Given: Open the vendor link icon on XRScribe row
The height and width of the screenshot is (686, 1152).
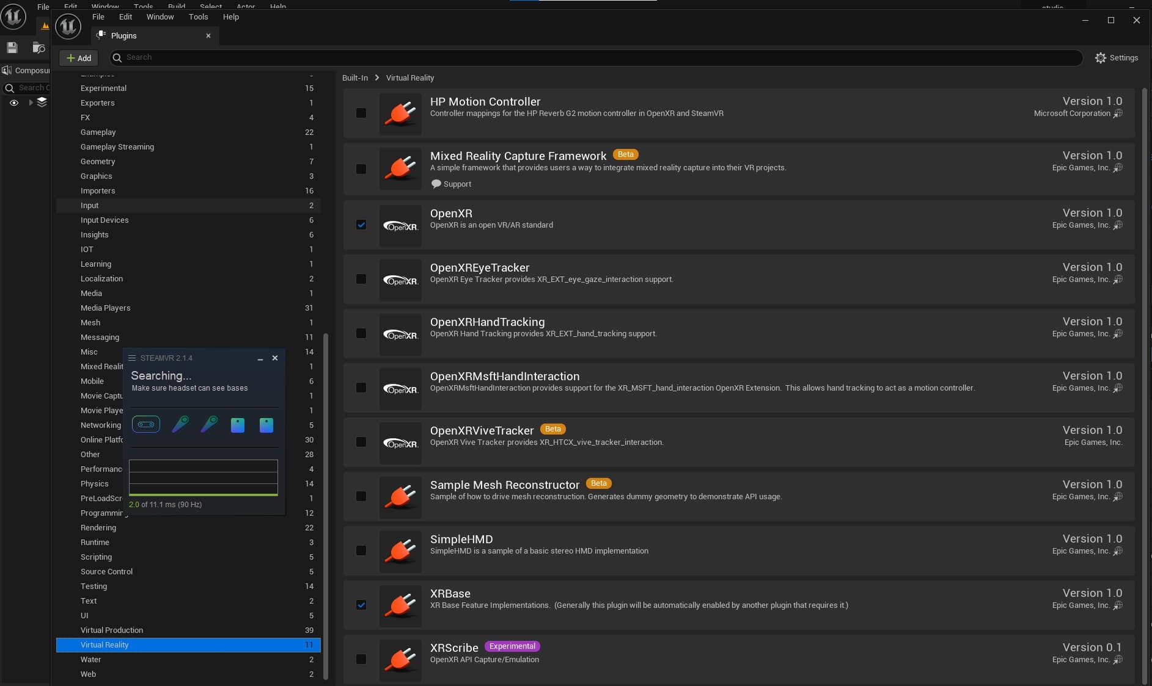Looking at the screenshot, I should click(1118, 660).
